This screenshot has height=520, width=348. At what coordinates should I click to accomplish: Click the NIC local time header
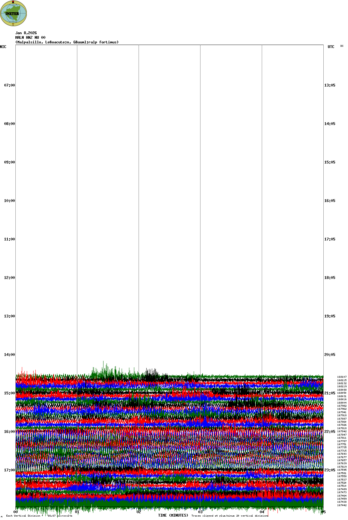(x=3, y=47)
